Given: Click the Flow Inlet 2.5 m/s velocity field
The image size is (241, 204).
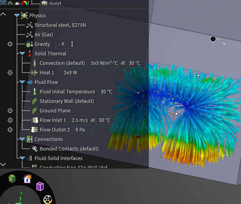Looking at the screenshot, I should [79, 120].
